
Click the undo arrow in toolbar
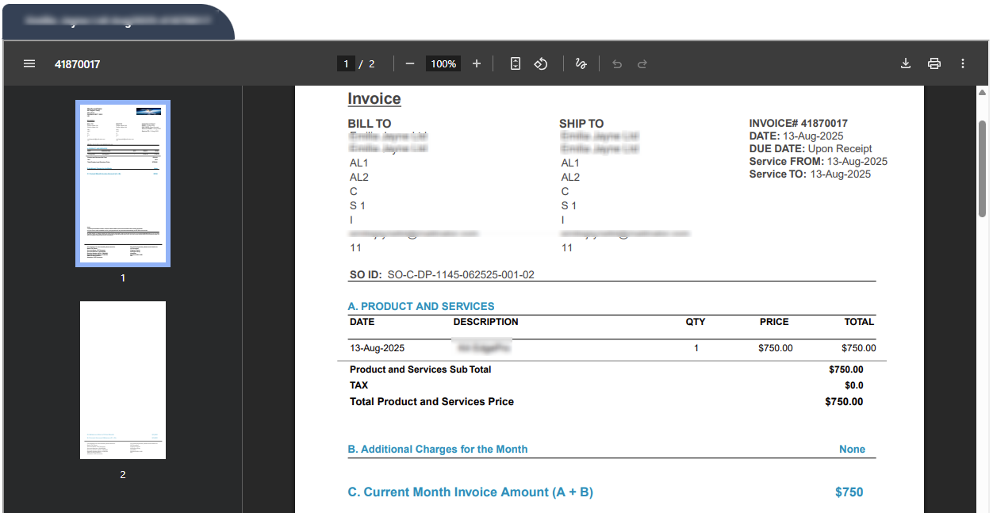tap(617, 63)
